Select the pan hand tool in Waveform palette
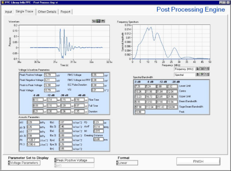This screenshot has height=171, width=231. (x=103, y=21)
